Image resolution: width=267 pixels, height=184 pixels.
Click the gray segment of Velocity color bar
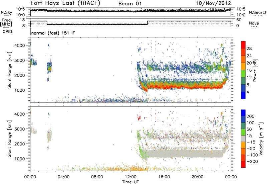click(243, 139)
